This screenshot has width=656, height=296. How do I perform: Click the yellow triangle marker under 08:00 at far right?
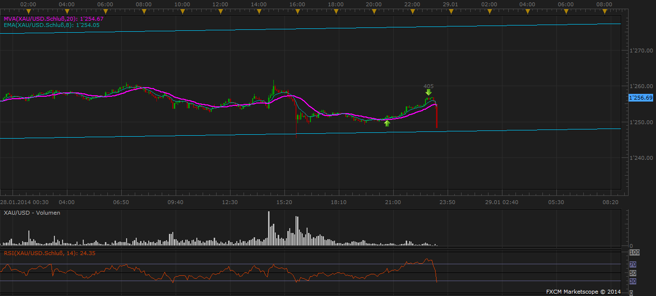point(604,10)
